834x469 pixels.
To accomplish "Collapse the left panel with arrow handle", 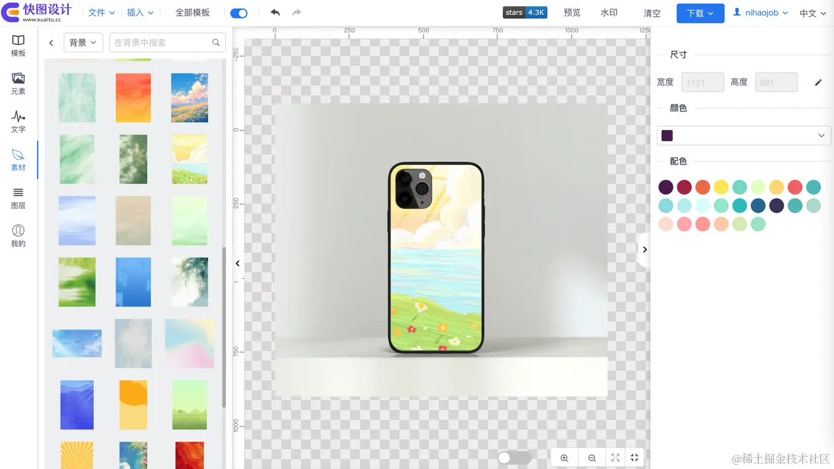I will pos(238,263).
